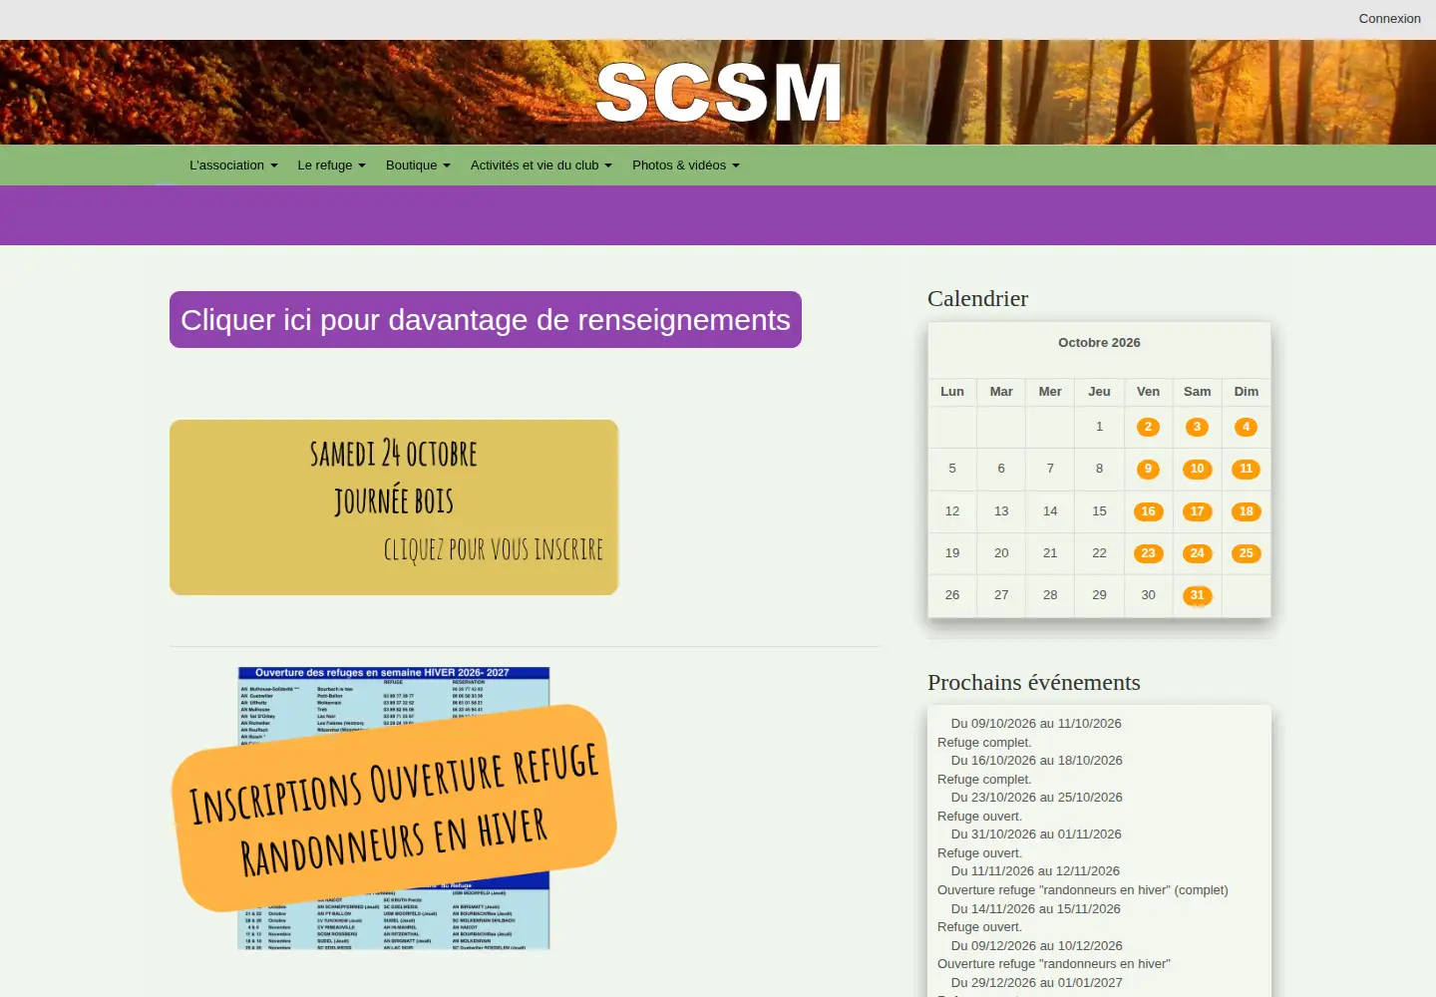The image size is (1436, 997).
Task: Click the Dim column header
Action: (x=1246, y=392)
